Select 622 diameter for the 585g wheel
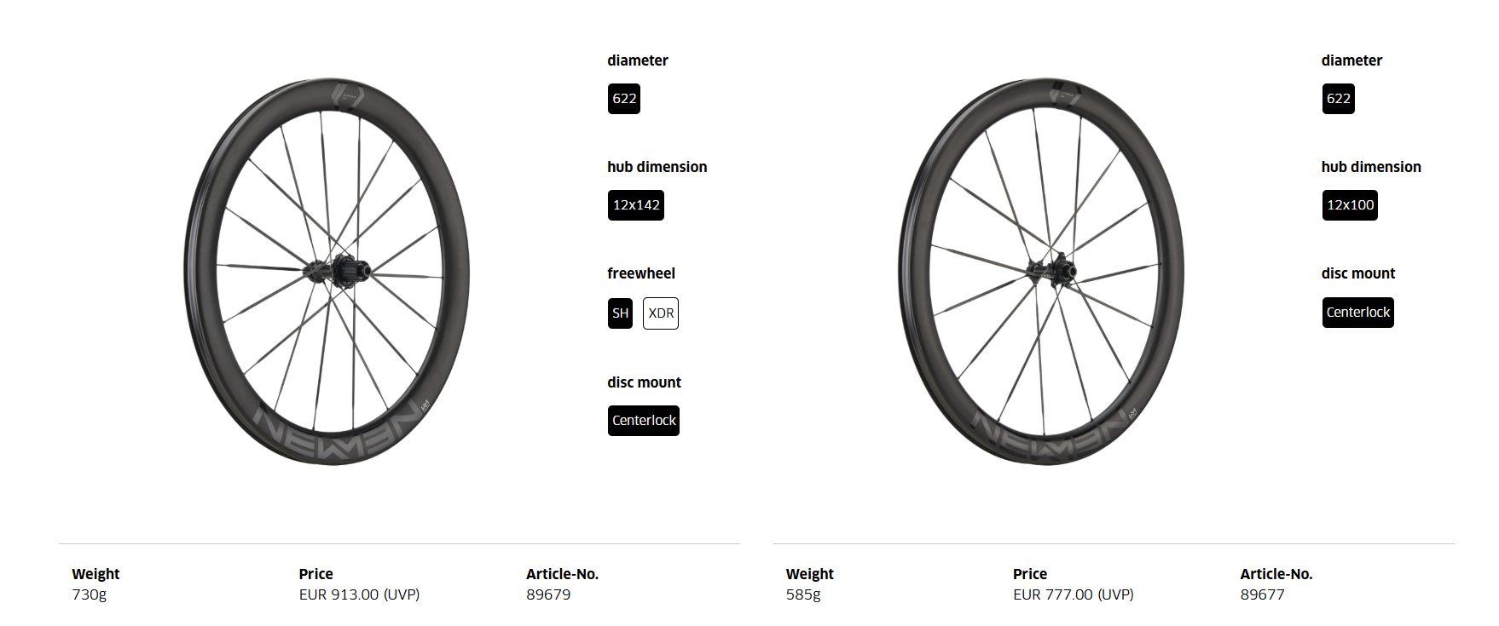Viewport: 1499px width, 626px height. coord(1338,99)
